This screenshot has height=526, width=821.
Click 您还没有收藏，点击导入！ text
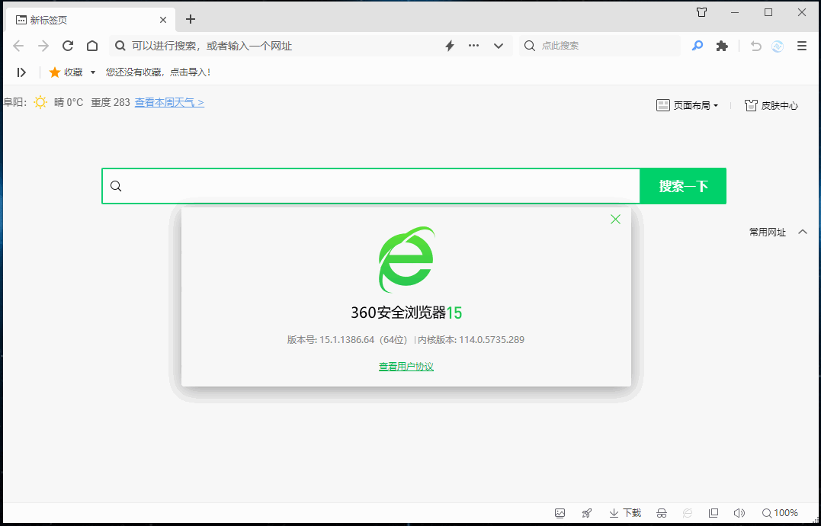(158, 72)
